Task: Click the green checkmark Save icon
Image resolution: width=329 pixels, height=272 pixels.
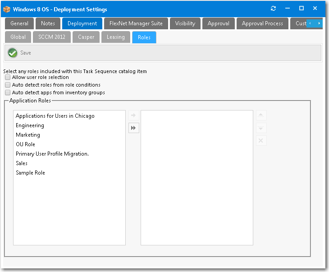Action: [13, 53]
